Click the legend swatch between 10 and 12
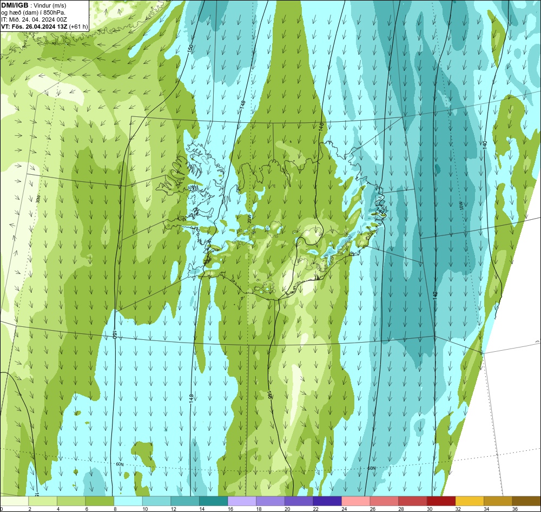Screen dimensions: 541x512 point(157,501)
